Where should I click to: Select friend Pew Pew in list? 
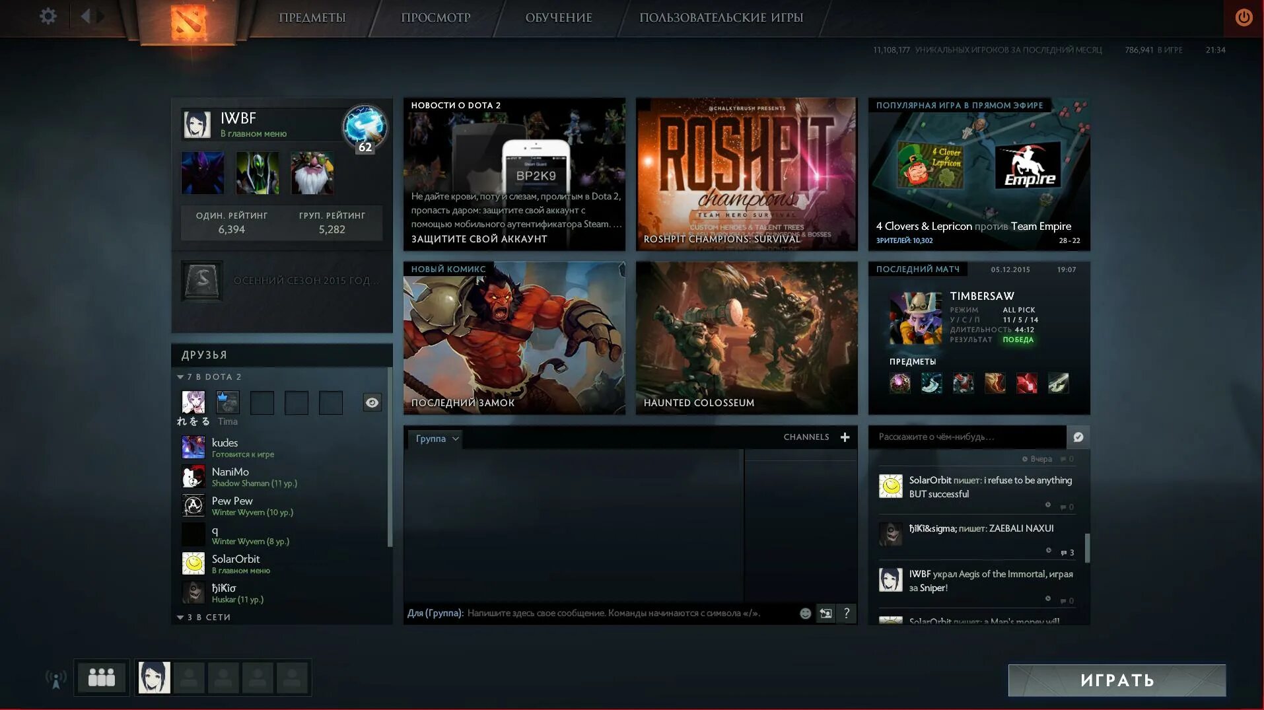point(284,505)
